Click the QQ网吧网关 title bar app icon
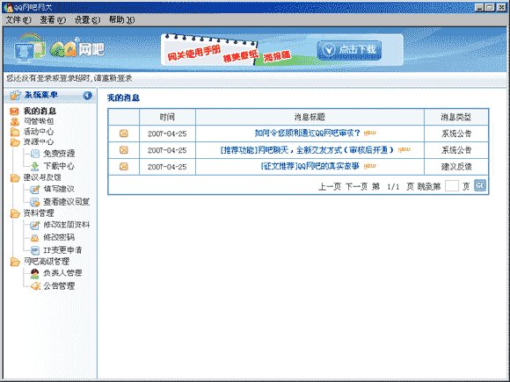Image resolution: width=510 pixels, height=382 pixels. [8, 7]
